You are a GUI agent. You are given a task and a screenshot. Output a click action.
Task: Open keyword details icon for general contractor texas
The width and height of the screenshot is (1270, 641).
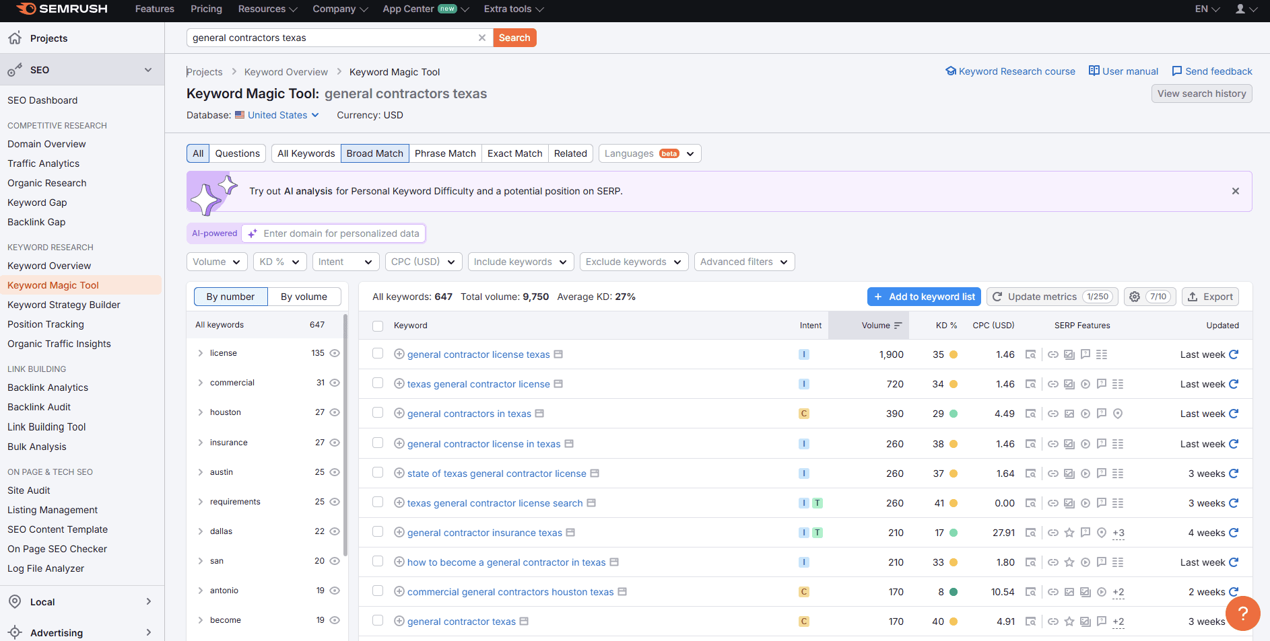point(524,621)
